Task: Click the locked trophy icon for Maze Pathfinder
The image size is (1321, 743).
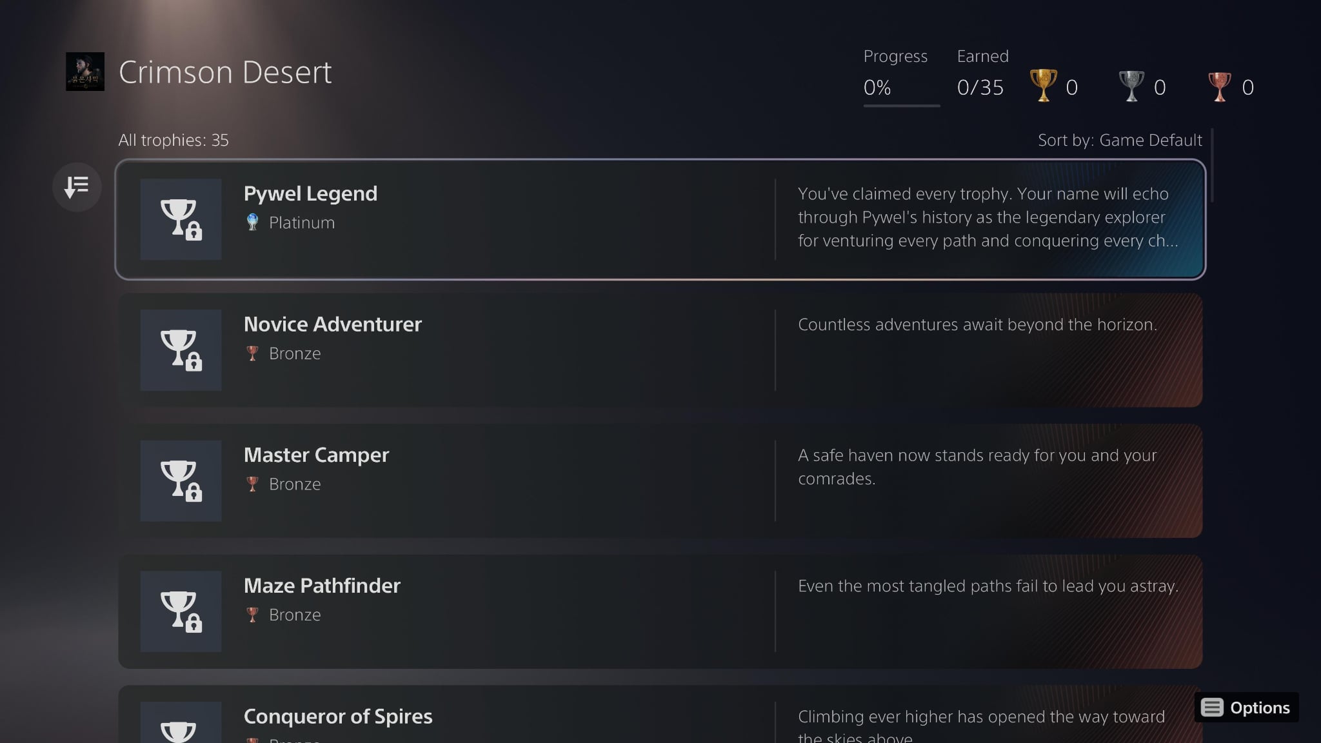Action: [181, 611]
